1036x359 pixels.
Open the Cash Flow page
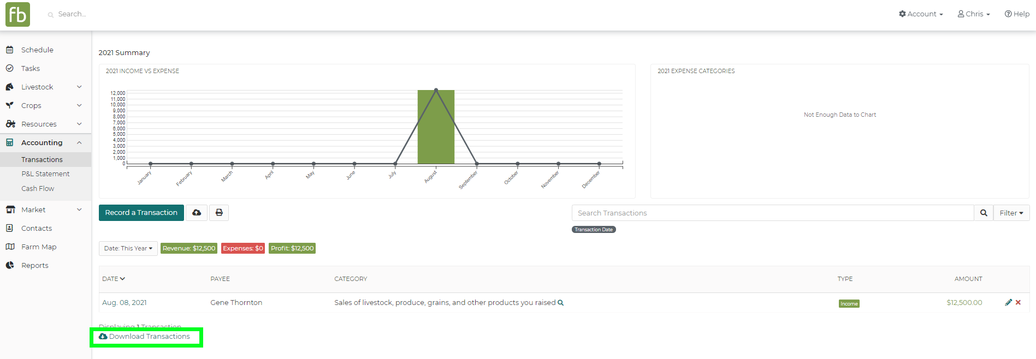(38, 189)
